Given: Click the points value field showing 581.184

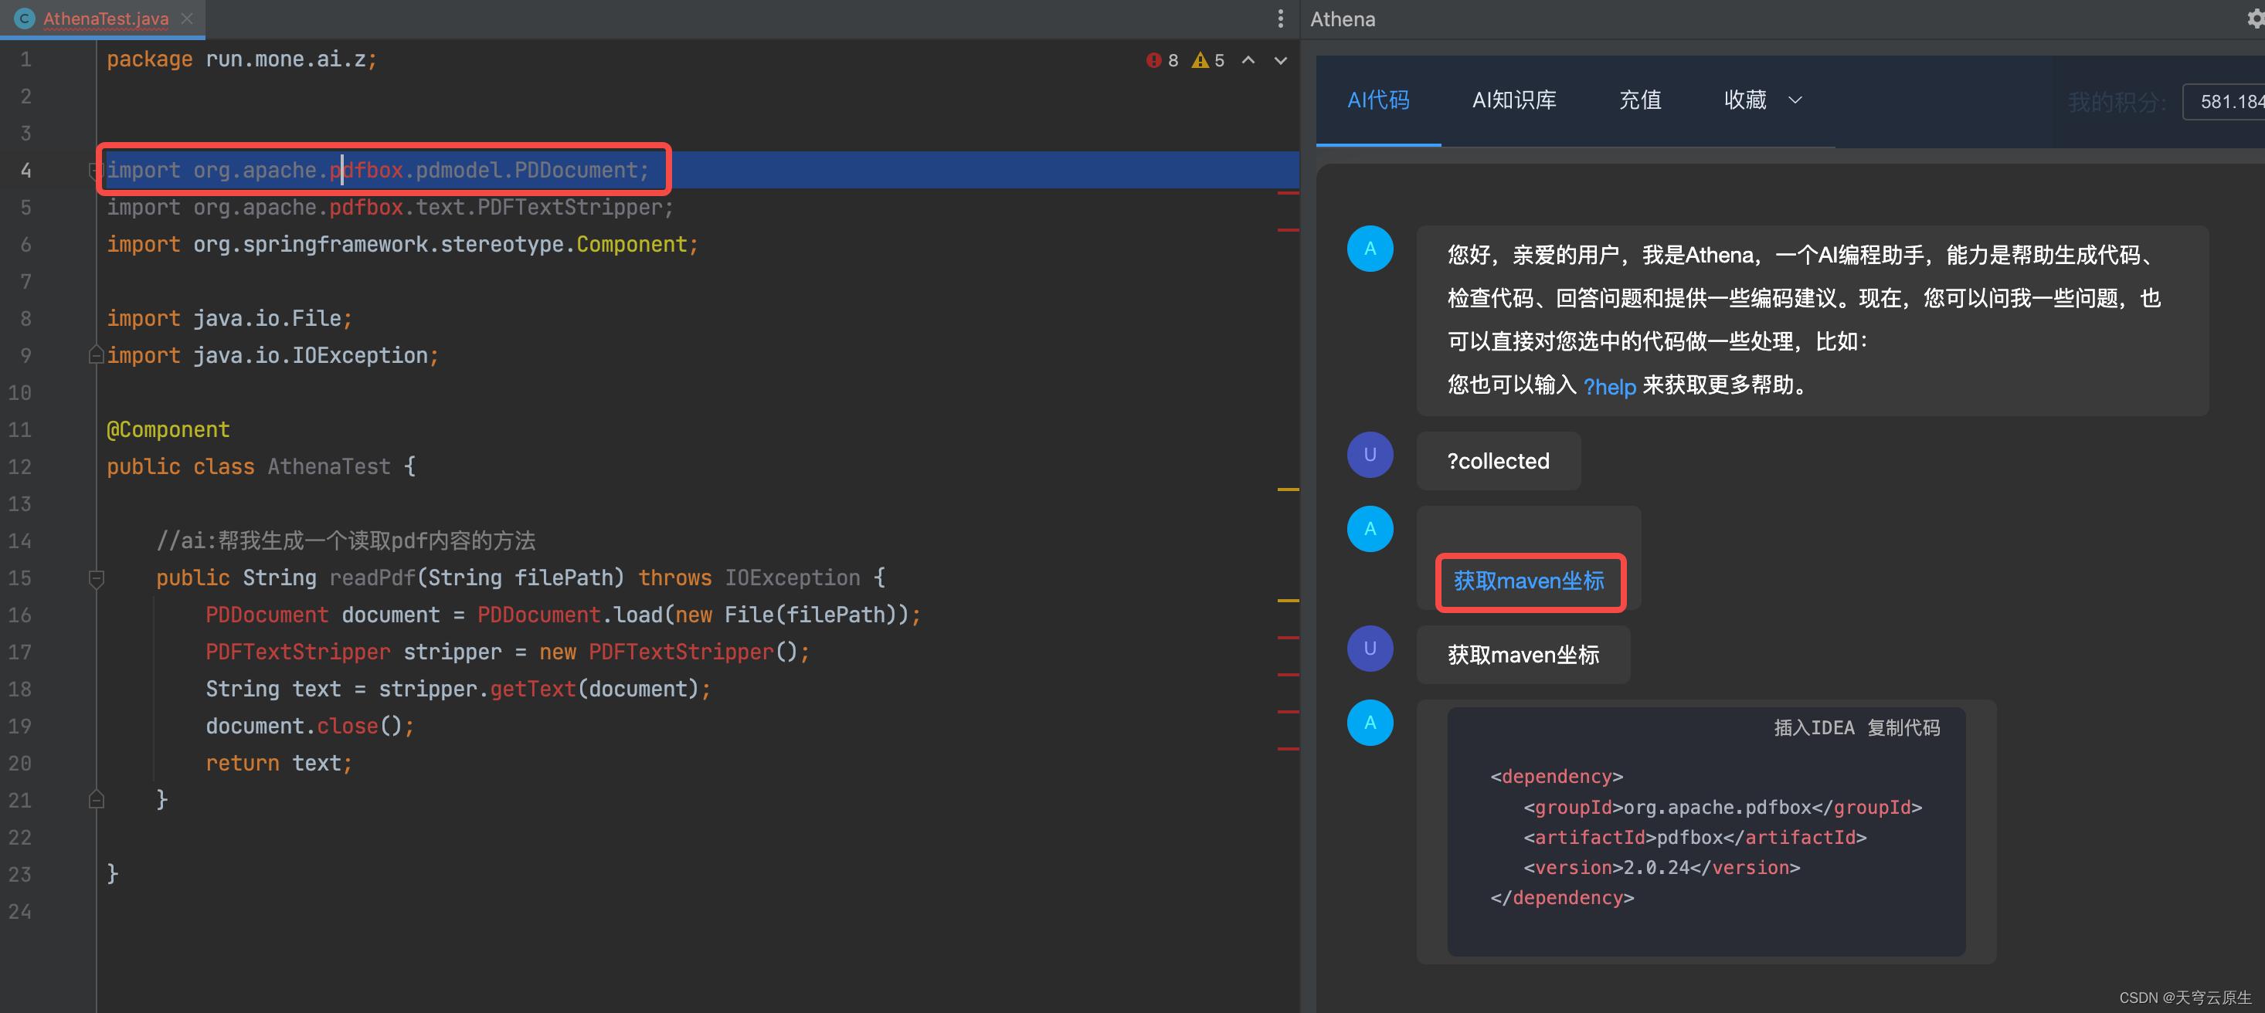Looking at the screenshot, I should coord(2227,101).
